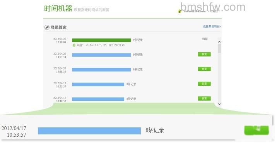Click the 2012/04/20 14:03:34 timestamp

pos(60,55)
